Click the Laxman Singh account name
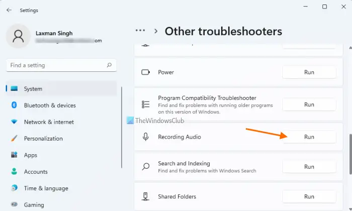This screenshot has width=352, height=211. (x=54, y=33)
